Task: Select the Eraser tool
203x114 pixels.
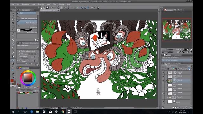Action: [13, 53]
